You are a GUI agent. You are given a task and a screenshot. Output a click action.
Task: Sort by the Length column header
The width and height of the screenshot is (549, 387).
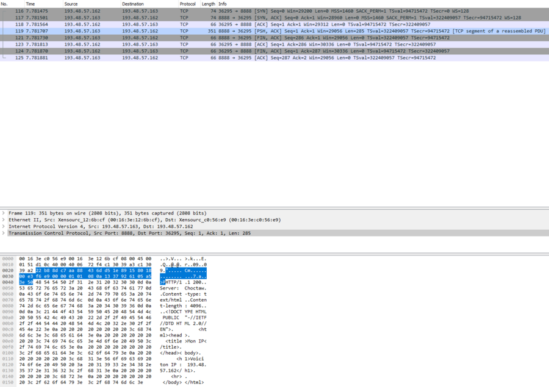click(209, 4)
